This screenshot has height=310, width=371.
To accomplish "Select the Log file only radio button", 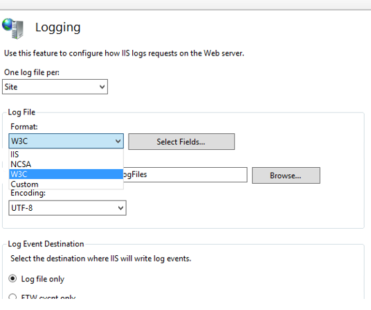I will coord(12,278).
